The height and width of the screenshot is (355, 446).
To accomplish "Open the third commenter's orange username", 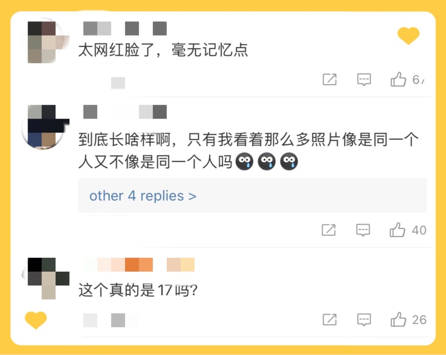I will (x=139, y=264).
